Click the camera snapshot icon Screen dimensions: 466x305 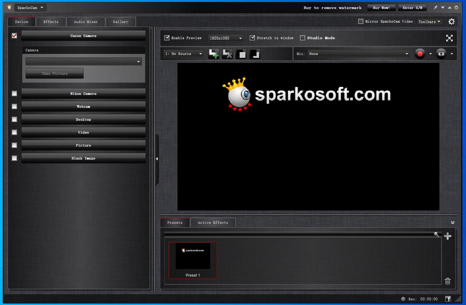click(x=441, y=54)
